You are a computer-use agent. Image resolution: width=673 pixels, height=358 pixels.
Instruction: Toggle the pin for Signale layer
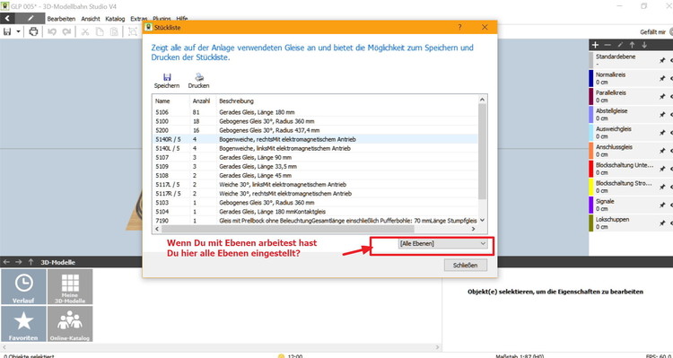tap(662, 205)
